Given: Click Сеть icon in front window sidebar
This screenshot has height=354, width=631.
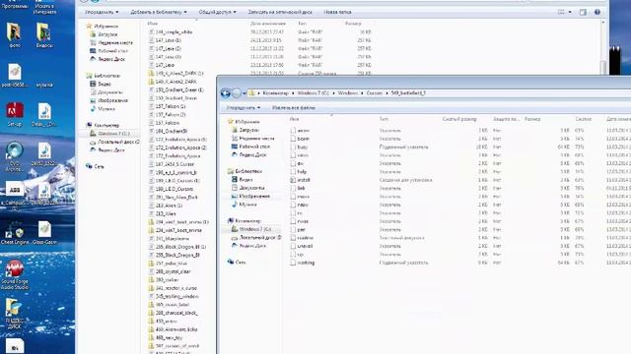Looking at the screenshot, I should (231, 262).
